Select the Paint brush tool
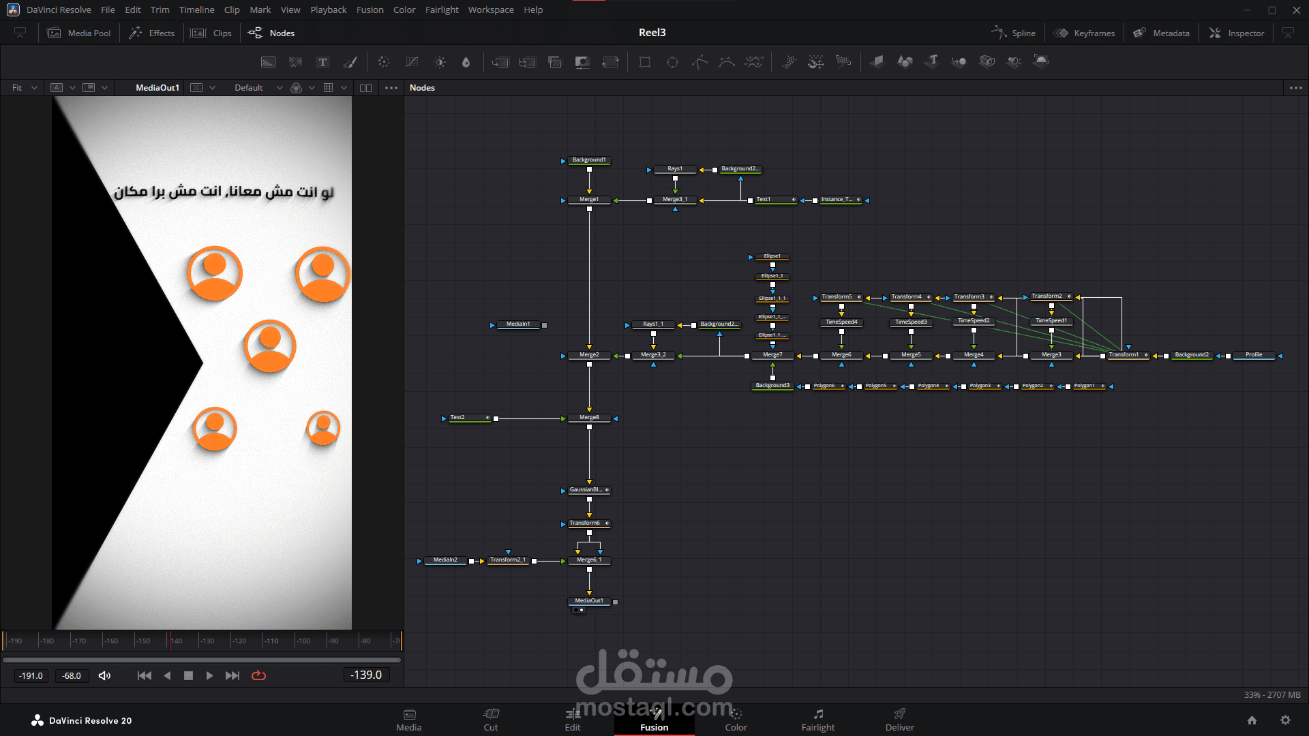Screen dimensions: 1309x736 click(350, 62)
